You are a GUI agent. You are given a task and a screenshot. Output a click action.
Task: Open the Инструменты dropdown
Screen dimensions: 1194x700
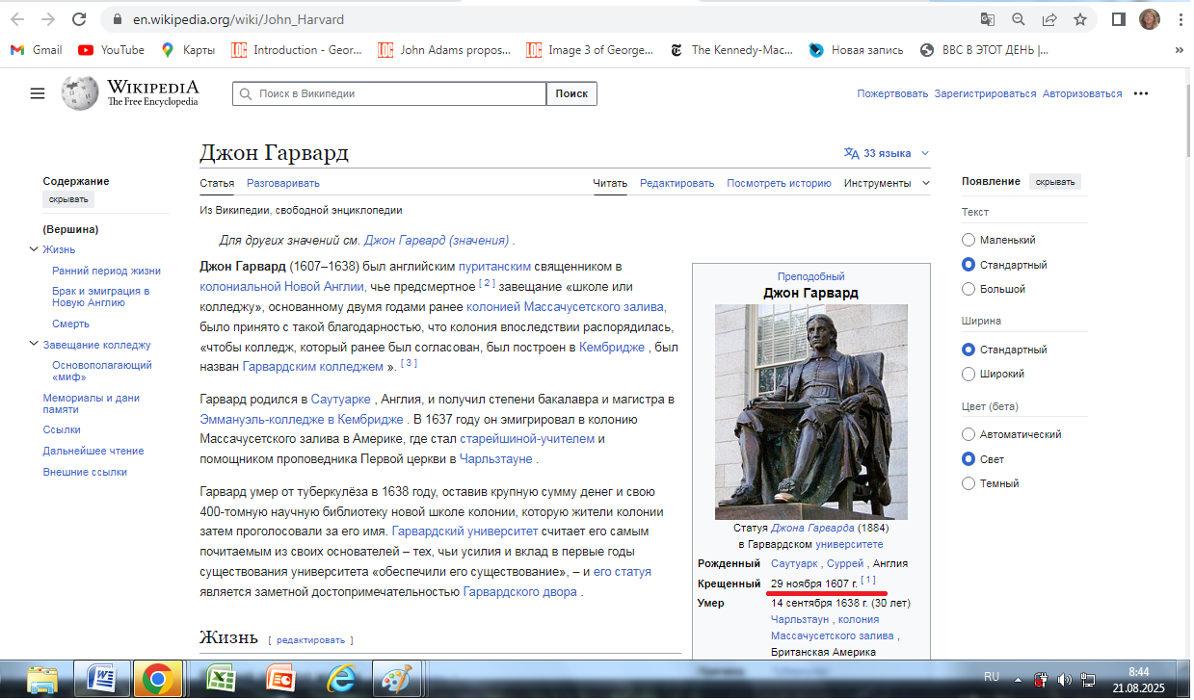pyautogui.click(x=887, y=183)
